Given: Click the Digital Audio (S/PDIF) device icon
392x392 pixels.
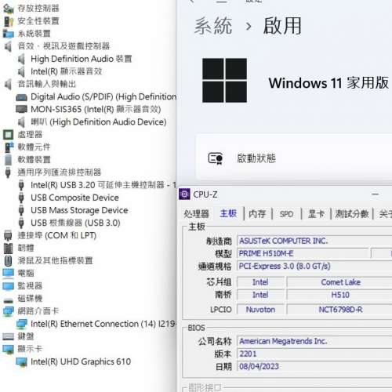Looking at the screenshot, I should pos(21,97).
